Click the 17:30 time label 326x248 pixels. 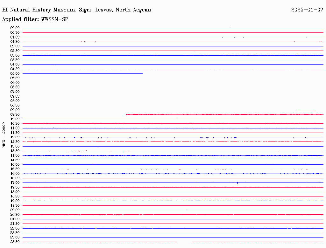point(15,187)
